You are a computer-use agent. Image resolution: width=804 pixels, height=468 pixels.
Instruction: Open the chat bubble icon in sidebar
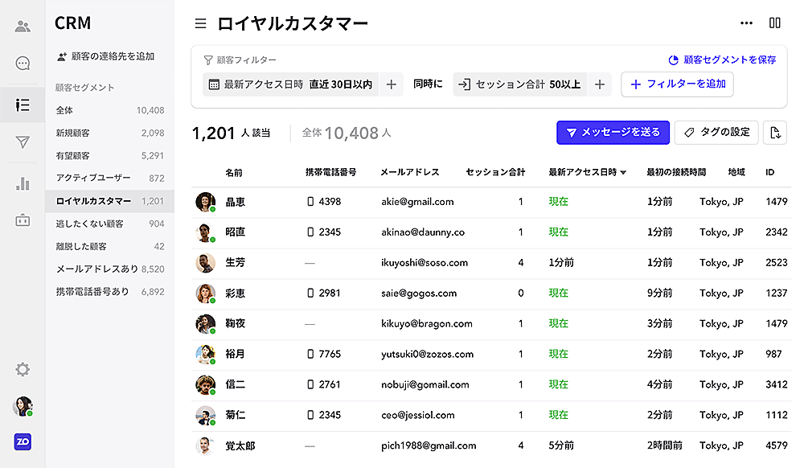point(23,64)
